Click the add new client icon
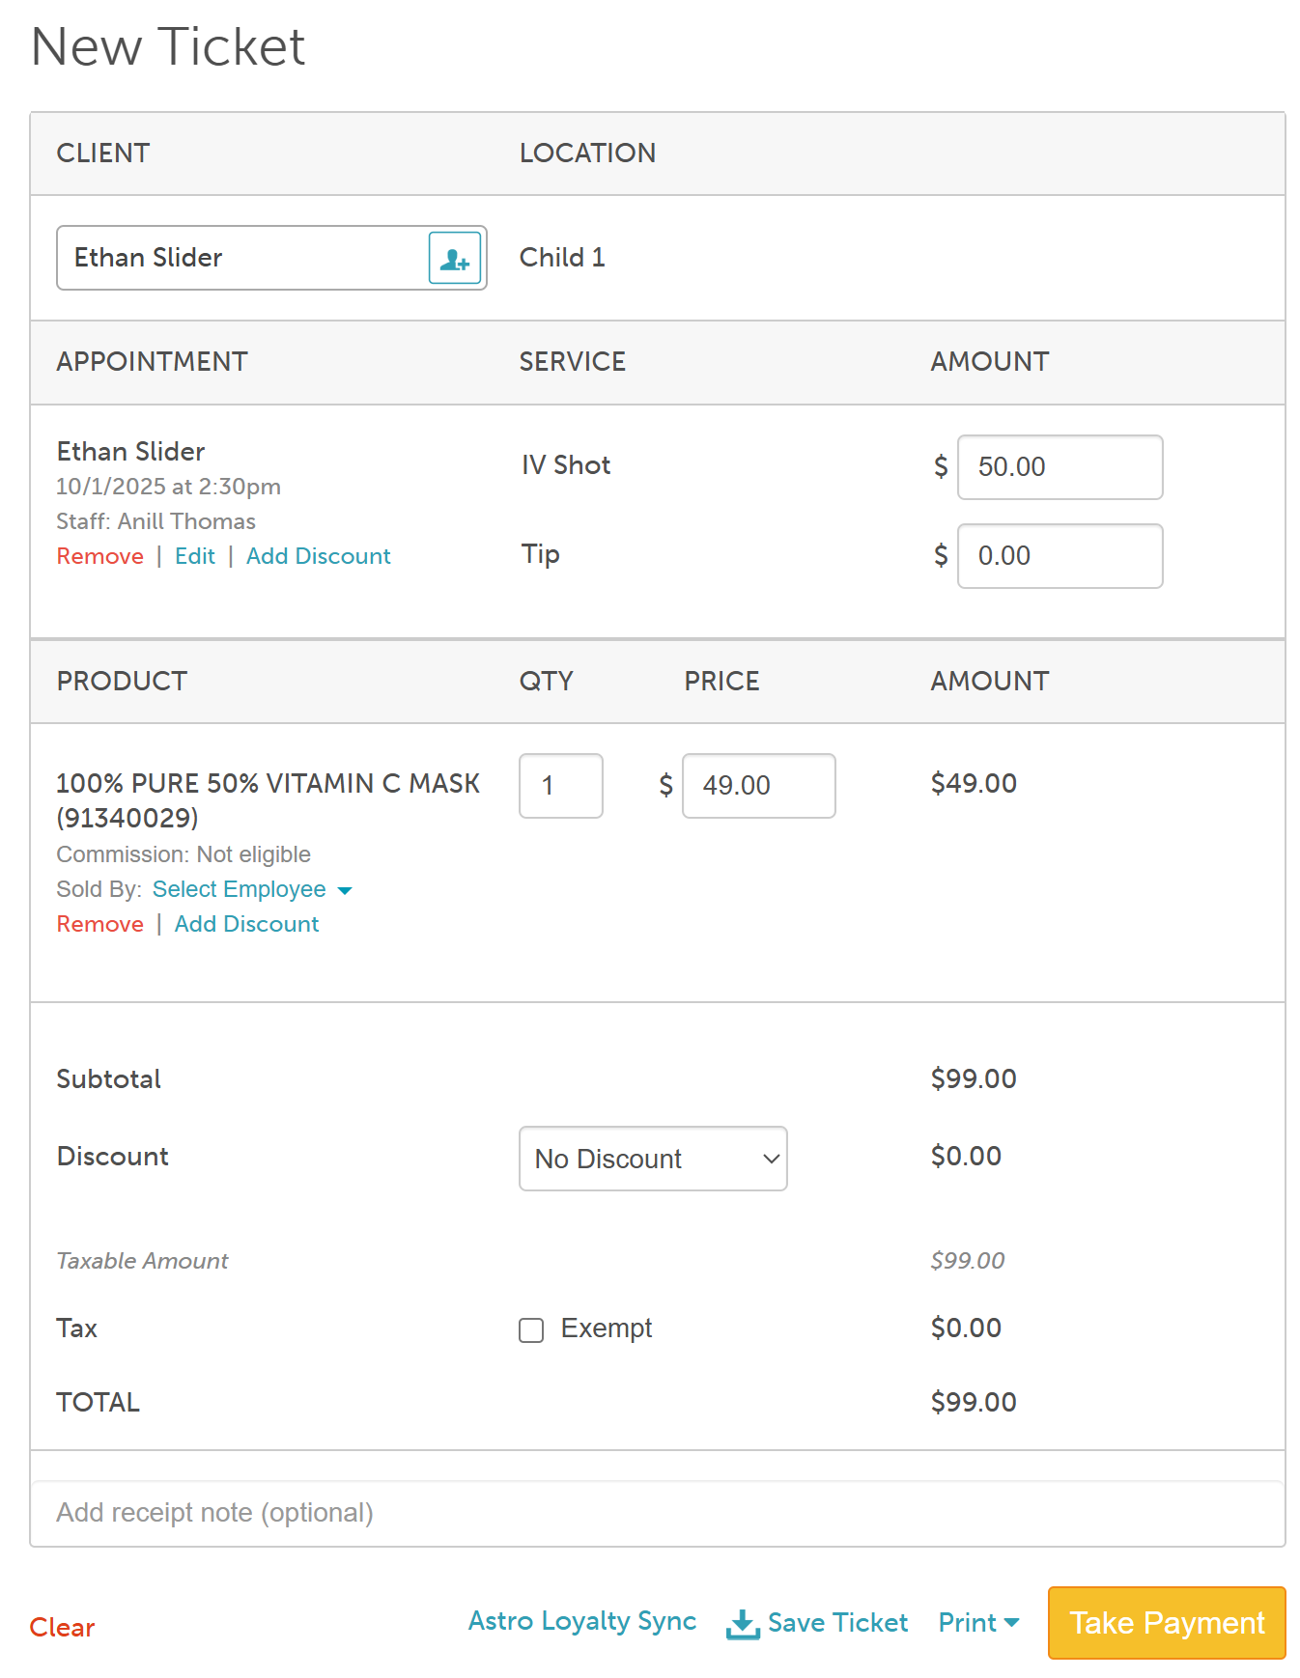The image size is (1300, 1678). 454,258
